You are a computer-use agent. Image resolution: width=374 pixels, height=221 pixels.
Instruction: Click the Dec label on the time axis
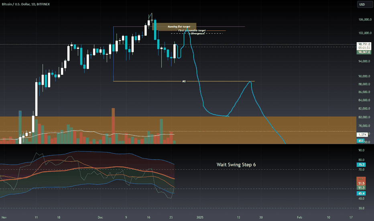(100, 217)
